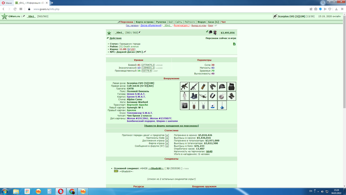
Task: Open the Windows Start button
Action: click(5, 191)
